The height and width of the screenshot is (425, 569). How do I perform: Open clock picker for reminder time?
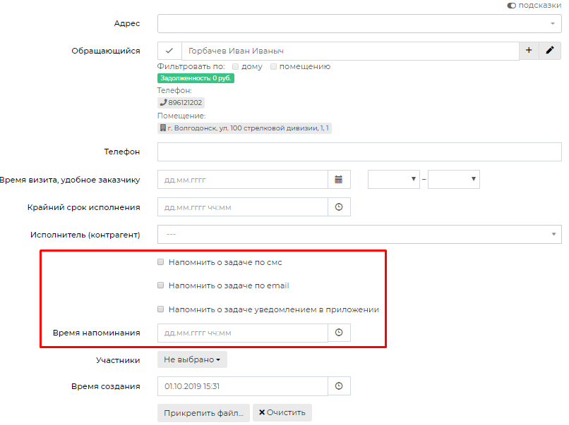(339, 333)
